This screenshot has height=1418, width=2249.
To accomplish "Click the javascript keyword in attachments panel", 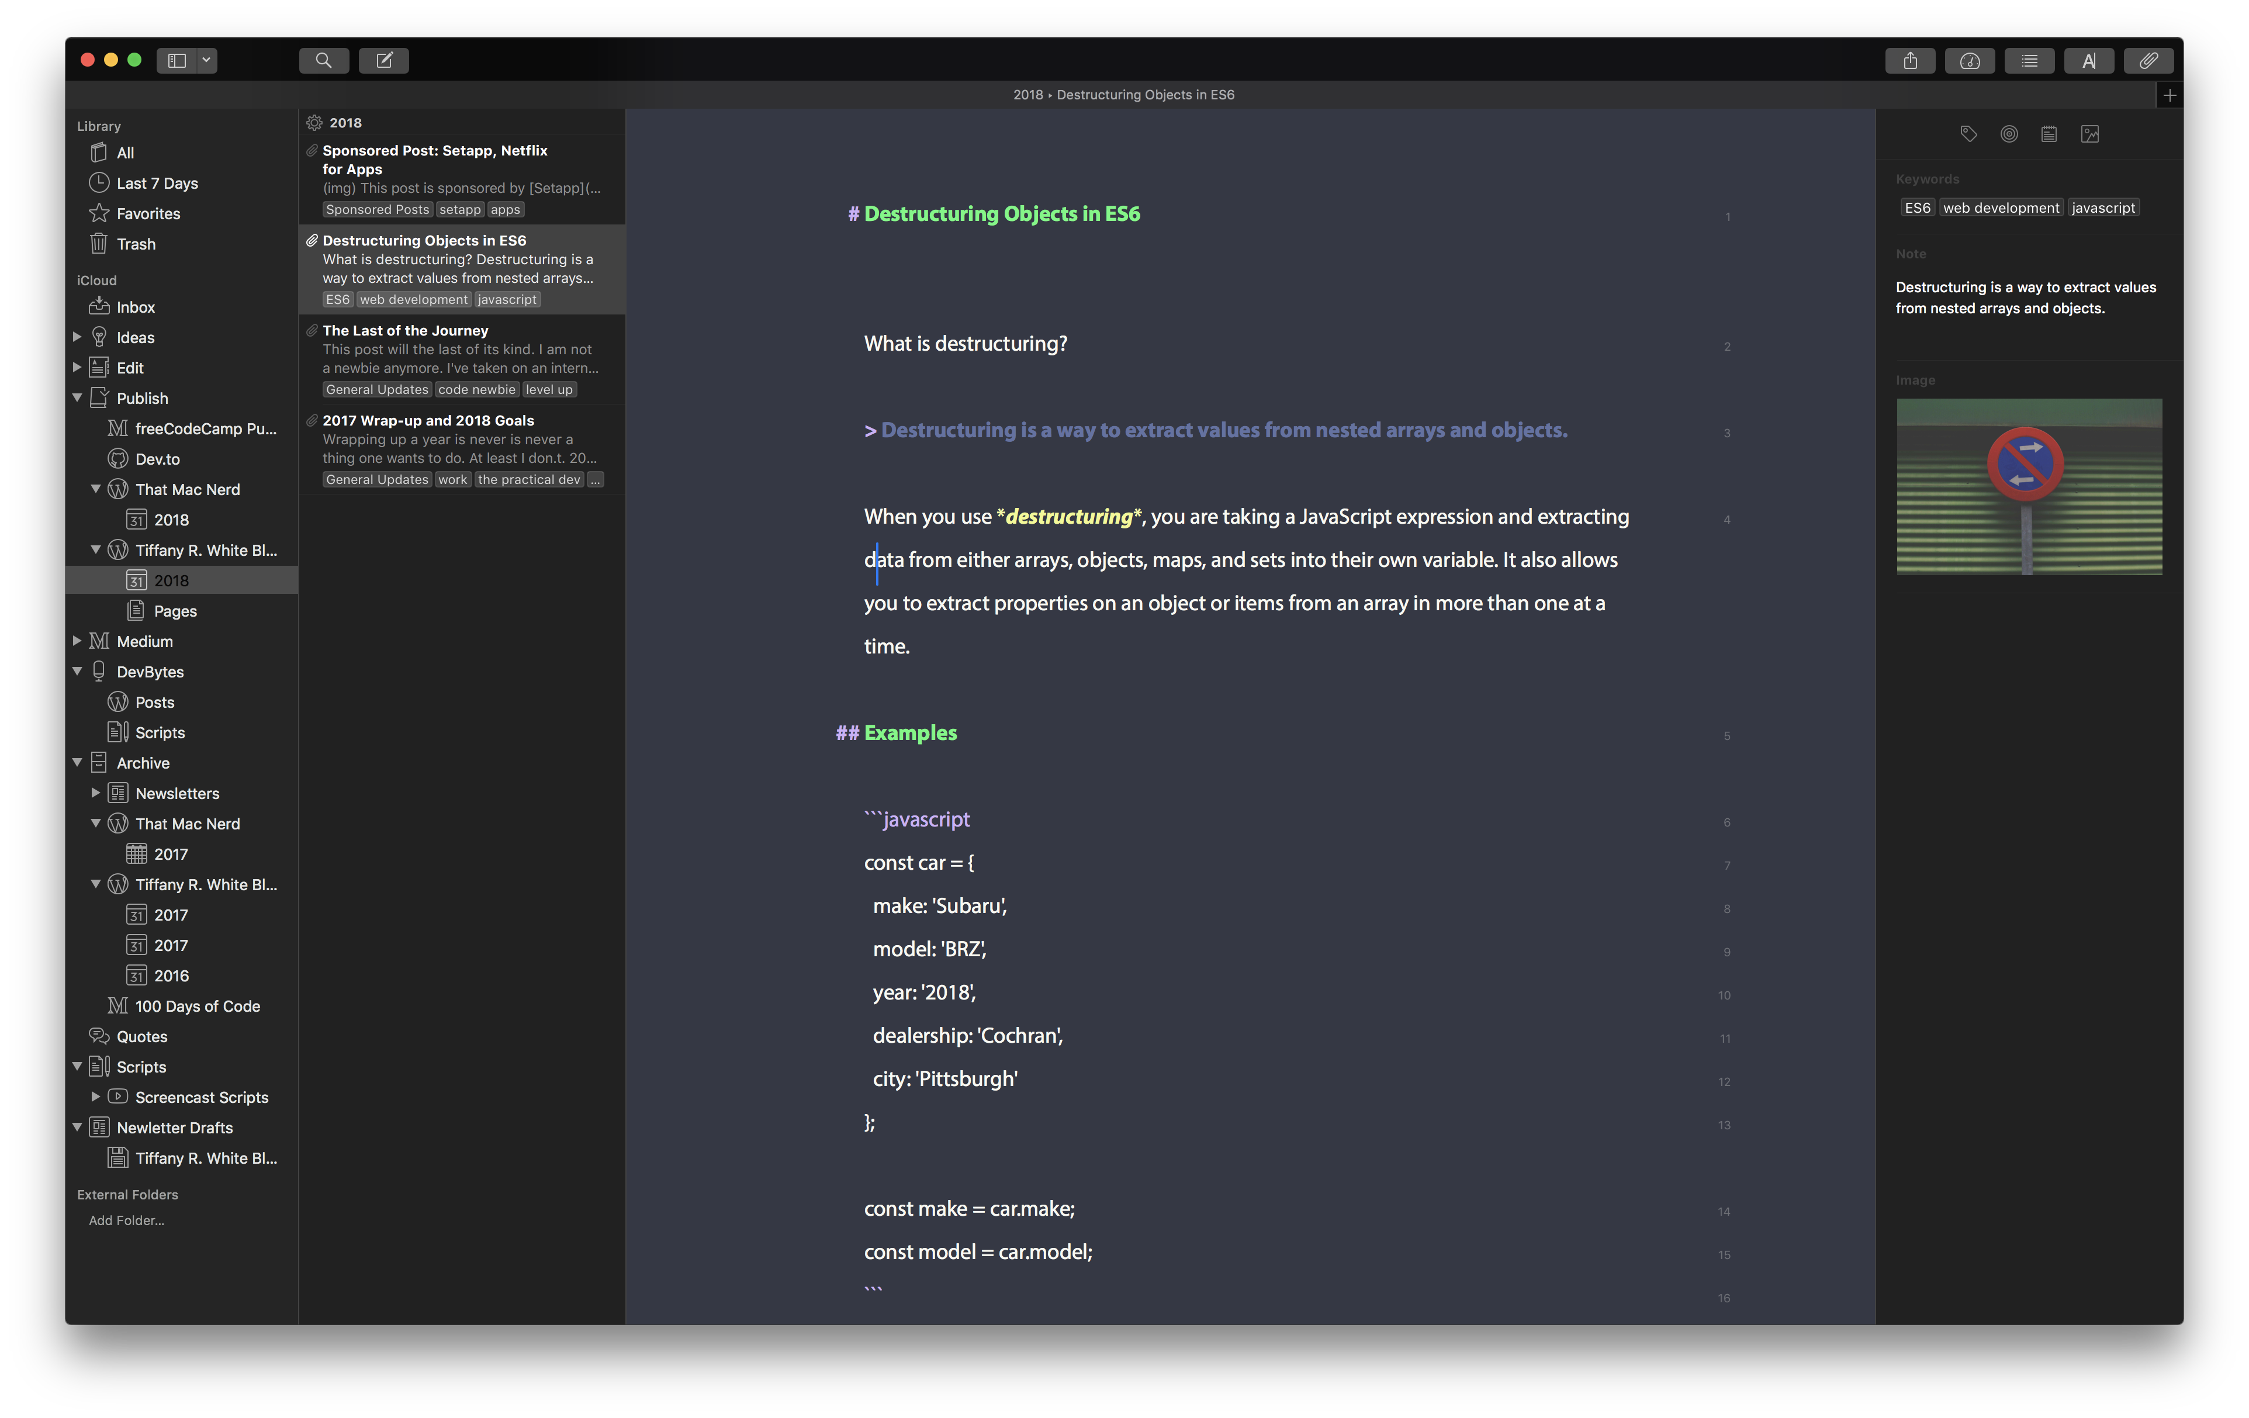I will 2102,208.
